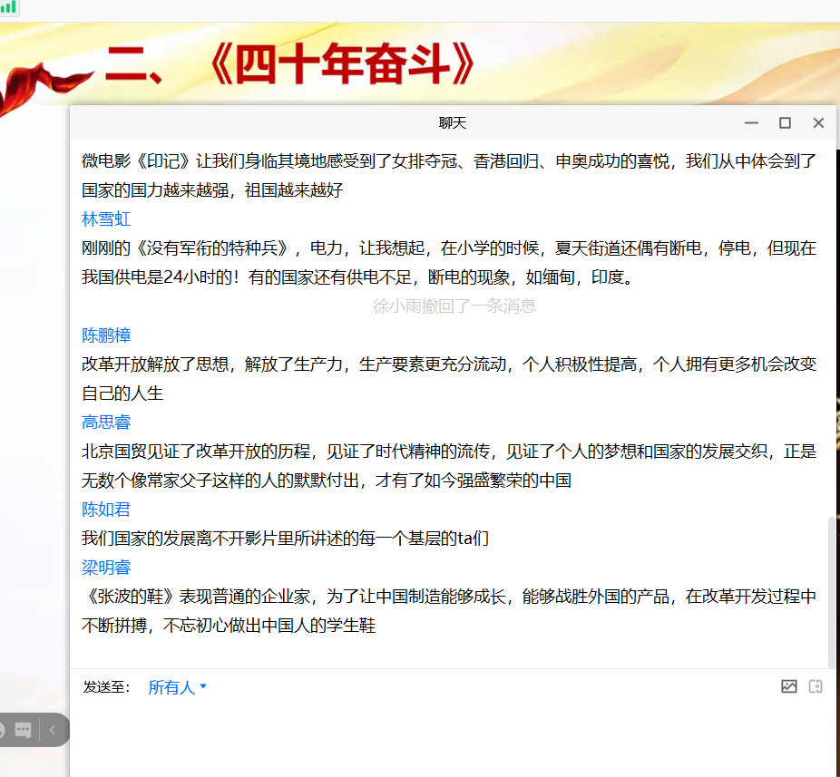Expand the send-to recipient selector

(178, 688)
